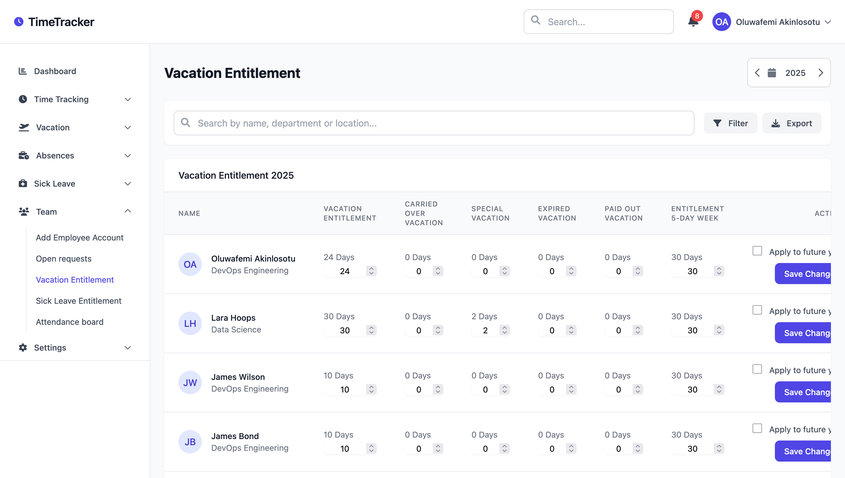This screenshot has width=845, height=478.
Task: Click the Absences briefcase icon
Action: (24, 155)
